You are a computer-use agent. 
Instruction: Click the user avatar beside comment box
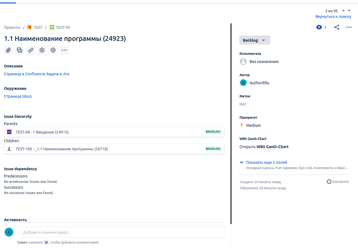pyautogui.click(x=9, y=232)
